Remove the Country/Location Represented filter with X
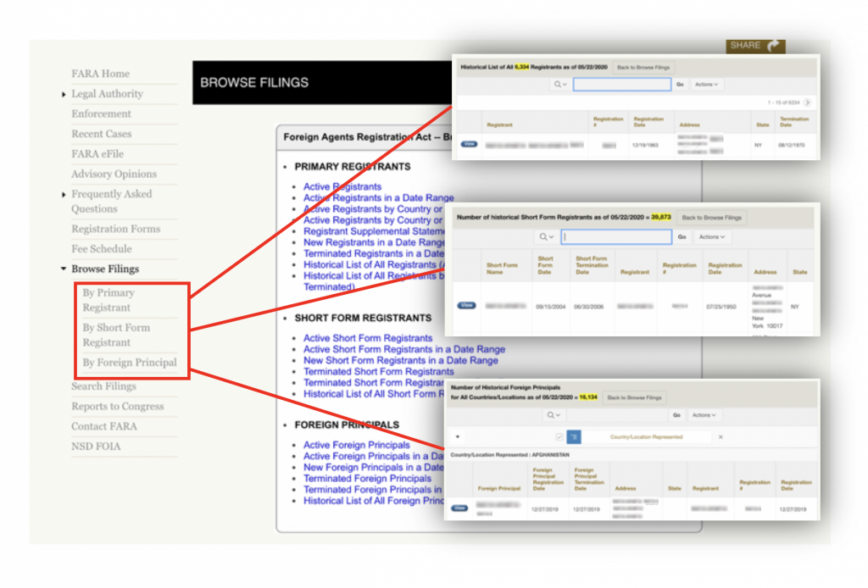The height and width of the screenshot is (588, 868). coord(721,437)
